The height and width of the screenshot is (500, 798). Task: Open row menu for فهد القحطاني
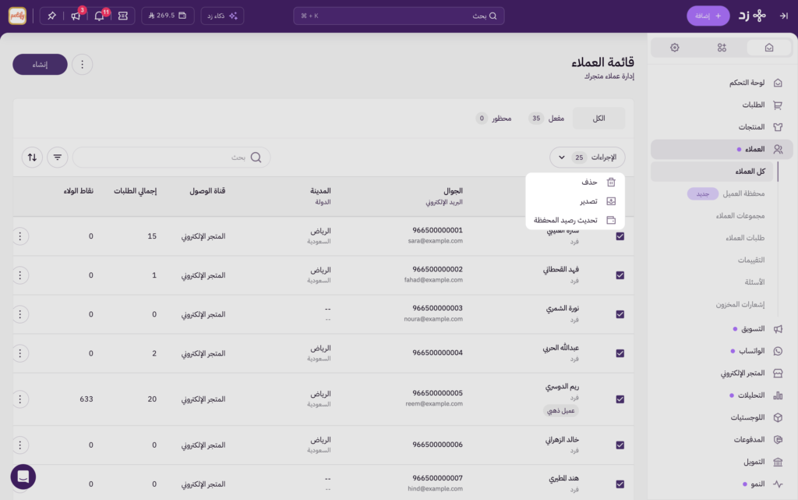(20, 275)
